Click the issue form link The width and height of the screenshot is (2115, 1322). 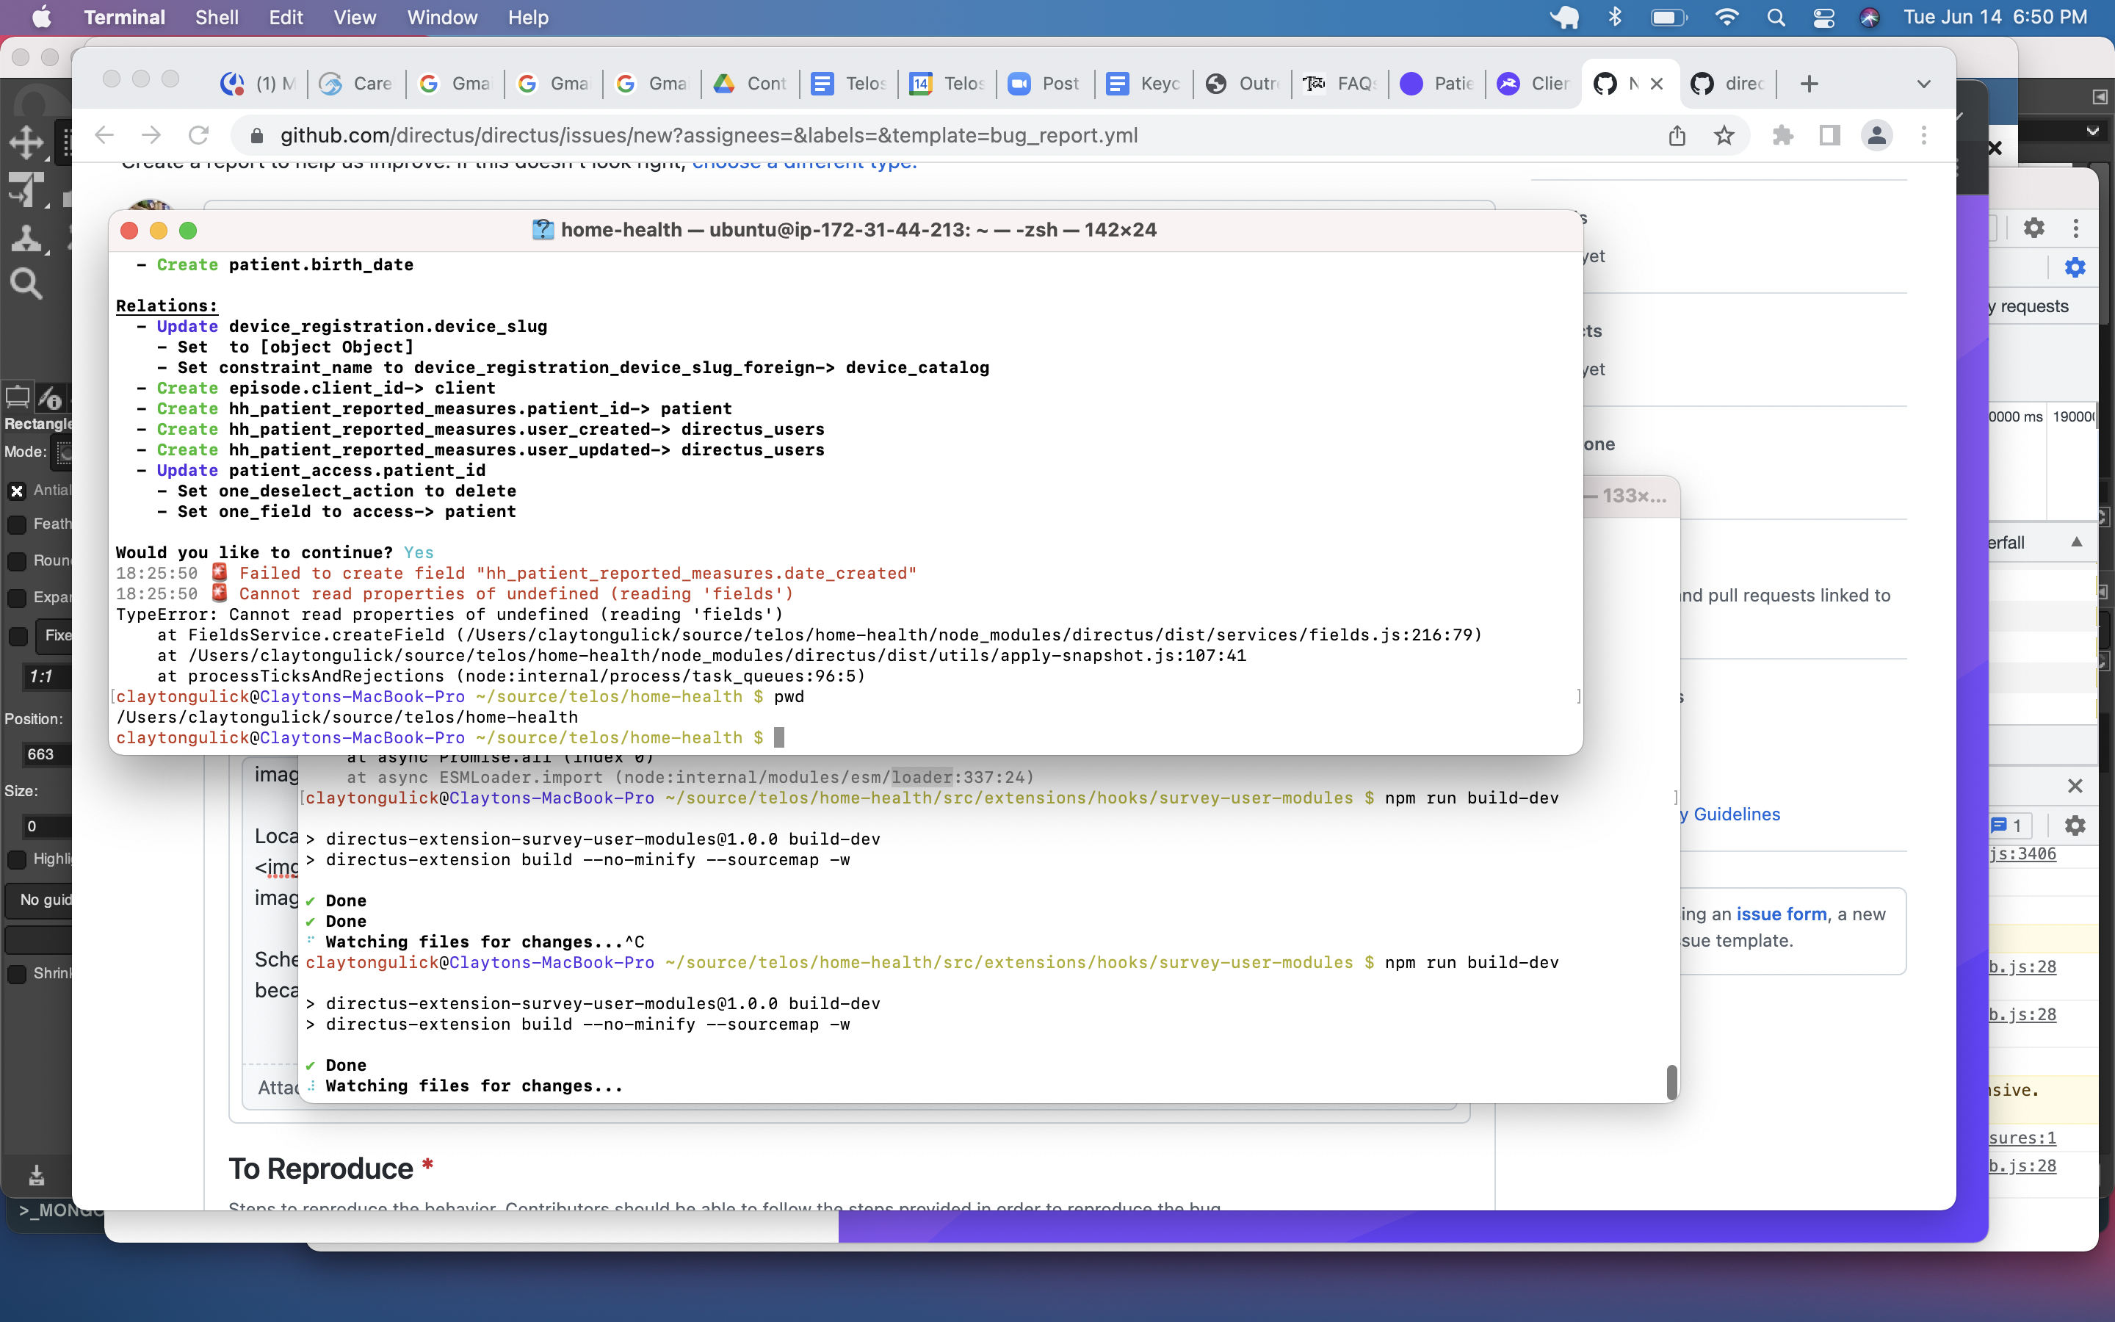click(x=1781, y=914)
